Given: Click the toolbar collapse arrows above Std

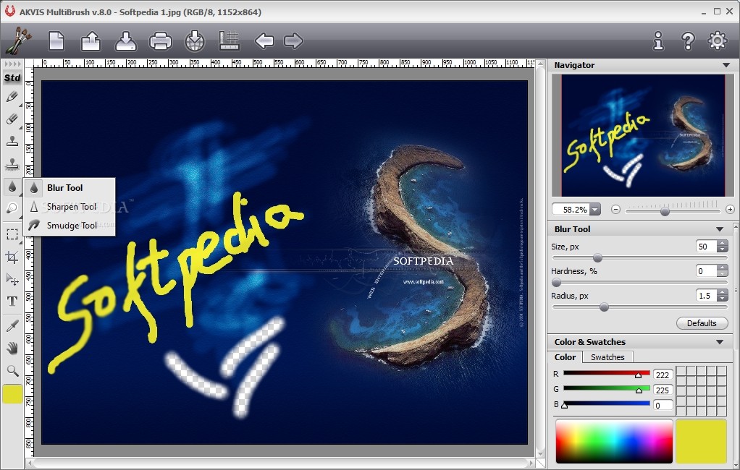Looking at the screenshot, I should click(12, 64).
